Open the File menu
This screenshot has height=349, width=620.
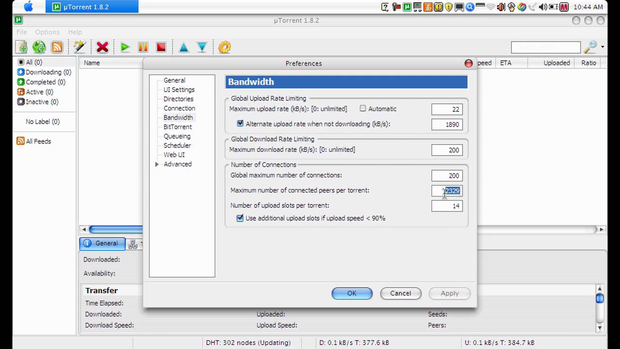click(x=22, y=32)
